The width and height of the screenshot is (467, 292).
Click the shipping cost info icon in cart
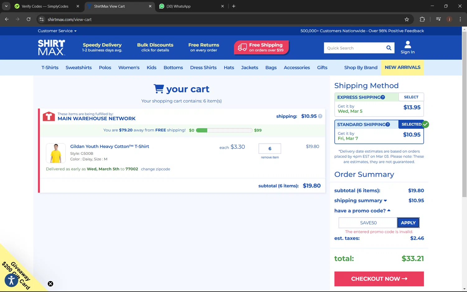[x=320, y=116]
